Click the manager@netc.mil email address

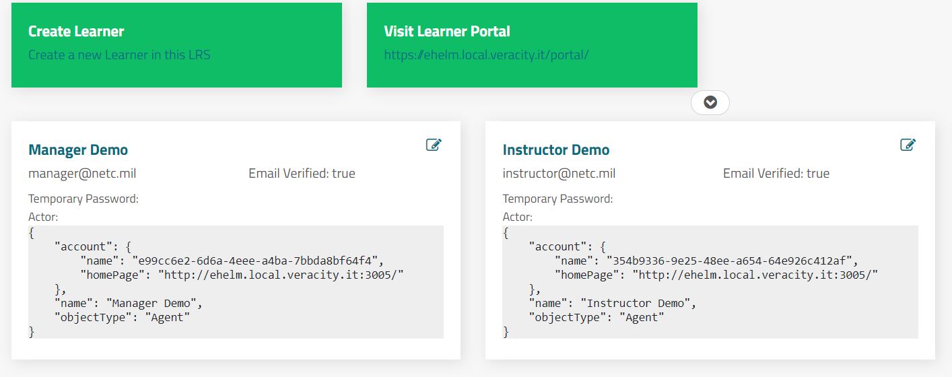82,174
